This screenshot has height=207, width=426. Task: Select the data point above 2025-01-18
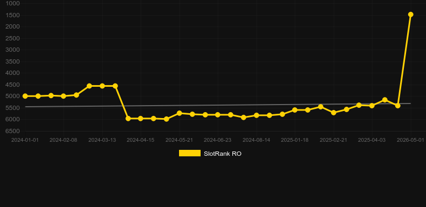[295, 110]
